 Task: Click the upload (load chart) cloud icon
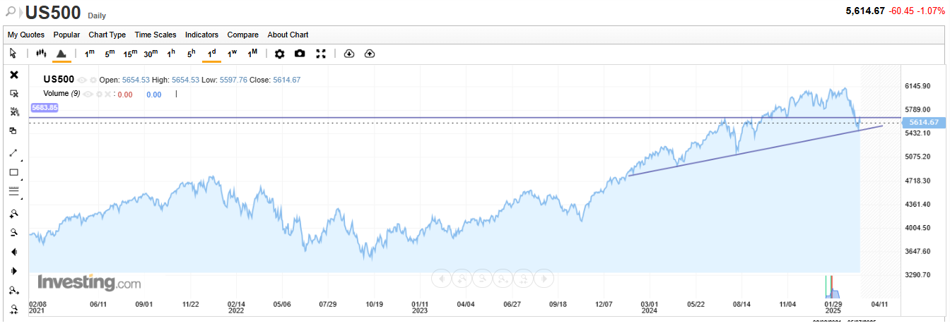pos(369,54)
